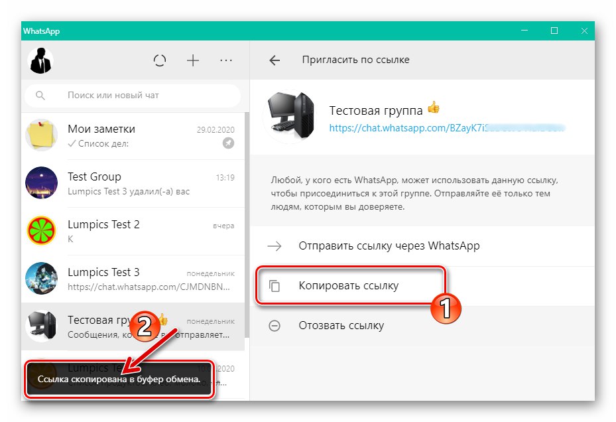The image size is (616, 422).
Task: Click Отозвать ссылку option
Action: point(342,325)
